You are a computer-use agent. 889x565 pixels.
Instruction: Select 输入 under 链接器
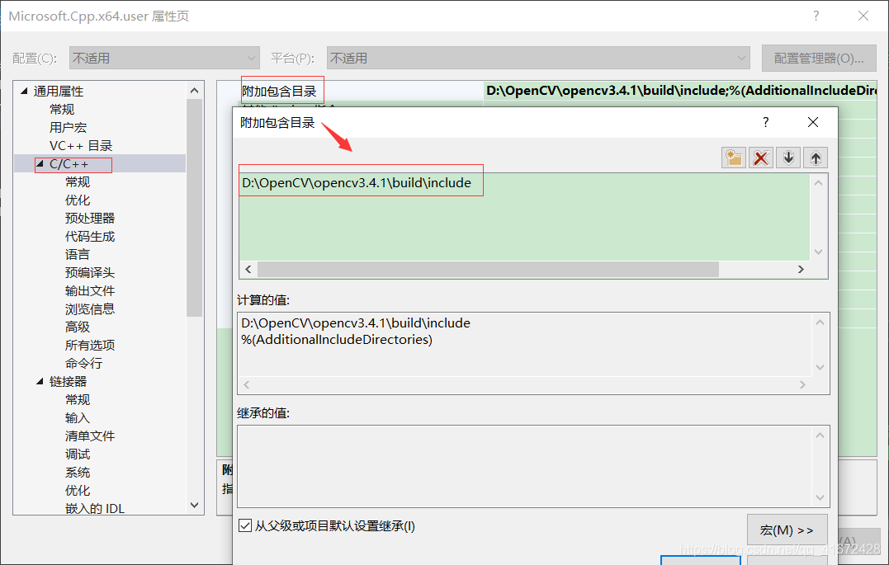pyautogui.click(x=77, y=417)
